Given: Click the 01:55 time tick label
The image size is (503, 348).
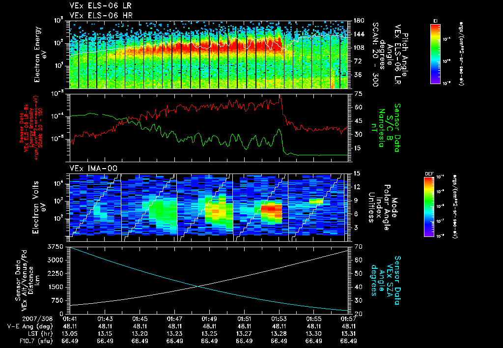Looking at the screenshot, I should point(314,319).
